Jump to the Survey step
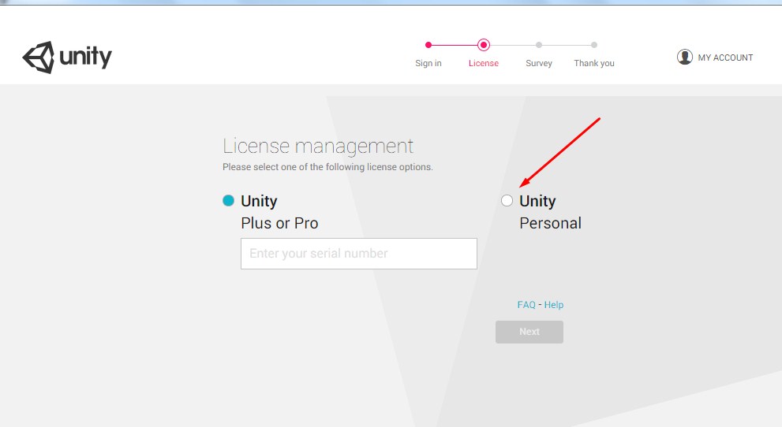This screenshot has width=782, height=427. 539,63
